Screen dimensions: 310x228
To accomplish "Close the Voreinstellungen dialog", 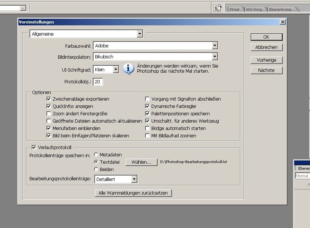I will [x=282, y=22].
